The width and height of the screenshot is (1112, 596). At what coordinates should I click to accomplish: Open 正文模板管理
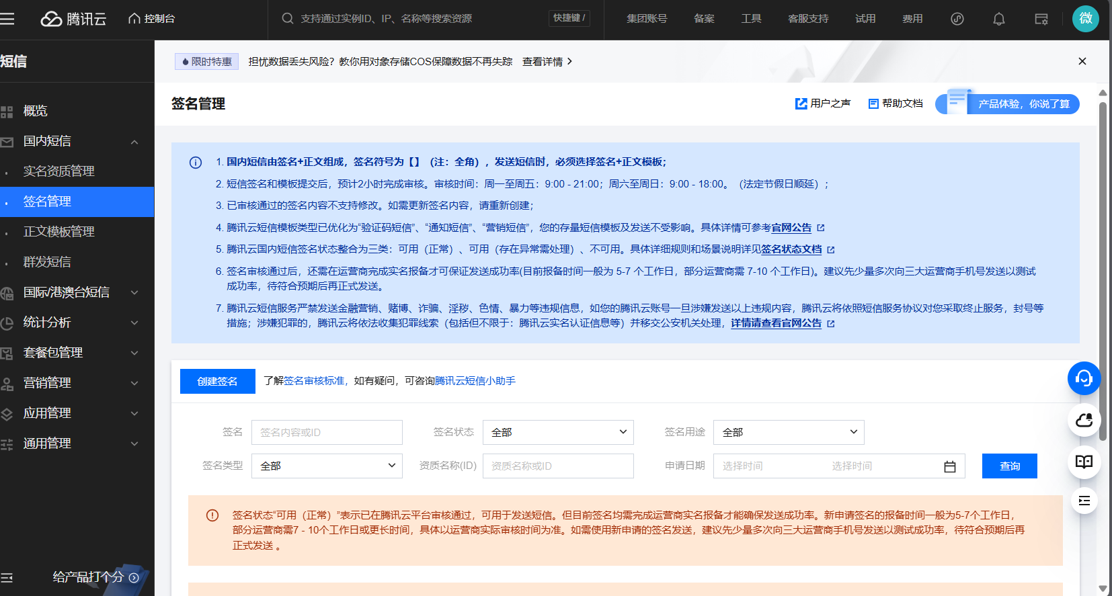pyautogui.click(x=58, y=232)
